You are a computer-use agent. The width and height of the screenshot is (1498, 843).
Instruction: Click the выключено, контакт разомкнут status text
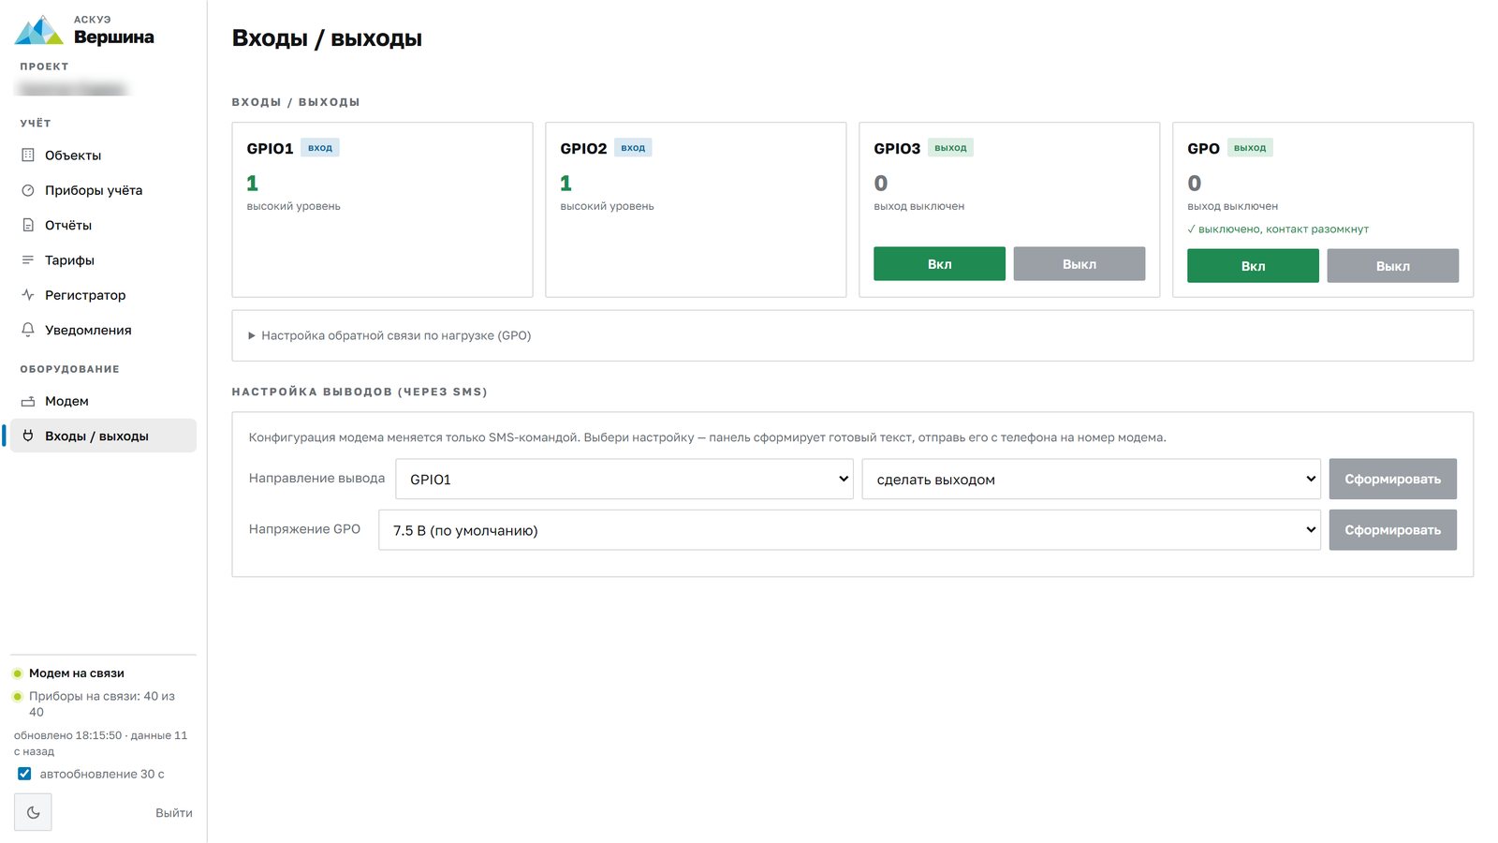(x=1278, y=229)
